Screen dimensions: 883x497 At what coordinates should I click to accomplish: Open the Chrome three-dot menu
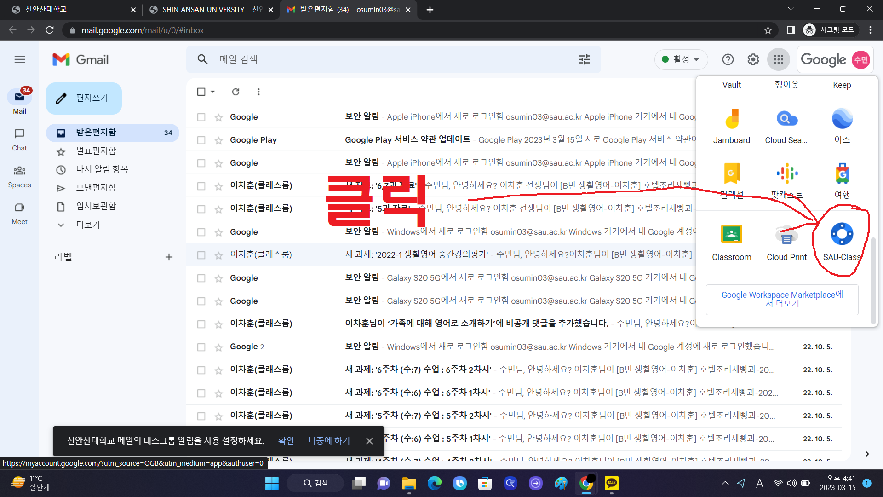870,30
